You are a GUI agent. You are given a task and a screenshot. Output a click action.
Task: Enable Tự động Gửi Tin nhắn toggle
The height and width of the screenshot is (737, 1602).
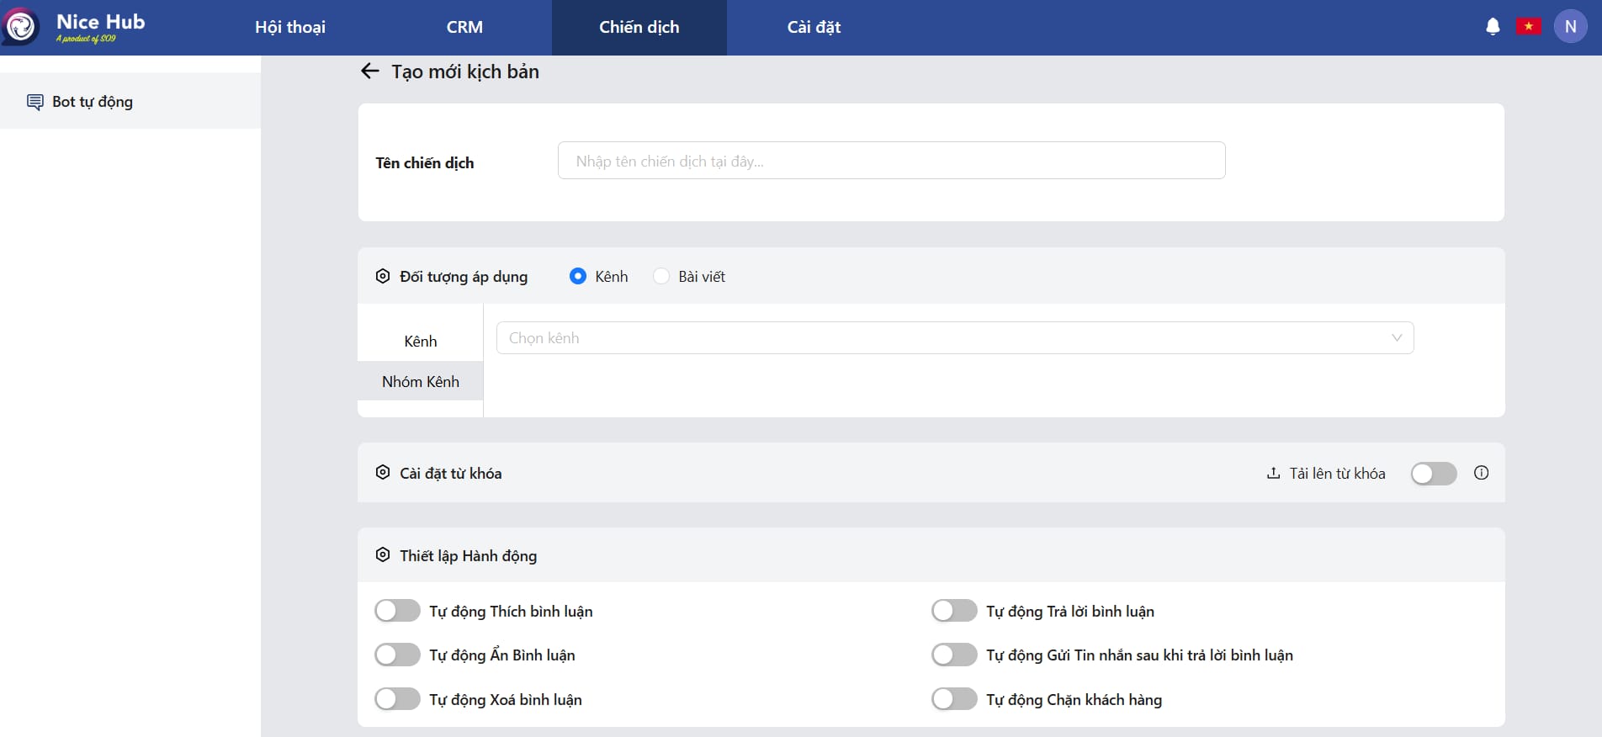[954, 655]
